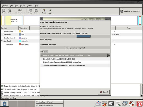Click the ext3 blue color swatch

click(20, 35)
